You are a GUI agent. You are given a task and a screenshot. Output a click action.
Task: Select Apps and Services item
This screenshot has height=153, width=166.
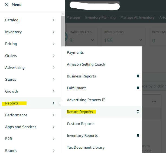21,127
